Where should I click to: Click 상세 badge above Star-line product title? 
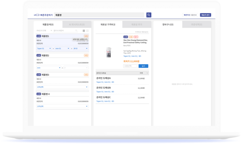pos(126,37)
